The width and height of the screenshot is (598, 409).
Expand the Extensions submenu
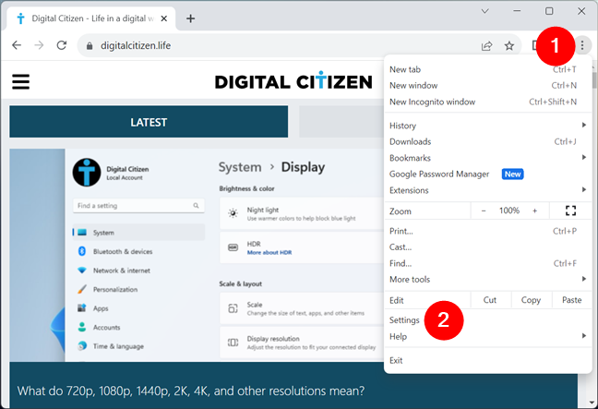488,190
